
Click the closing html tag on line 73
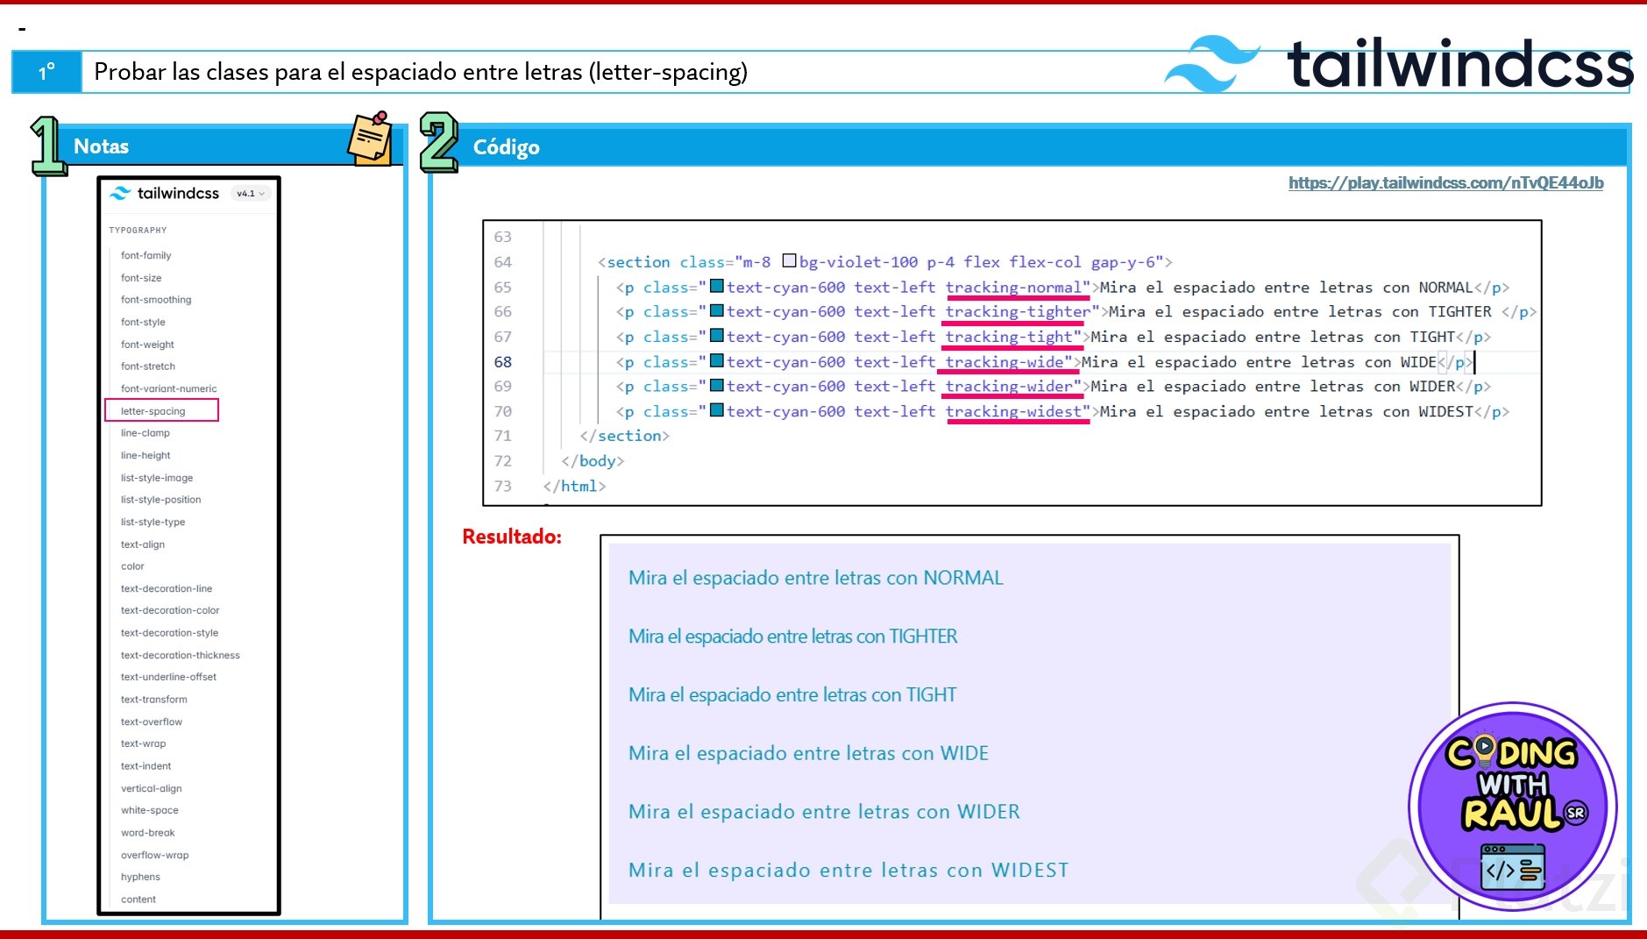574,487
